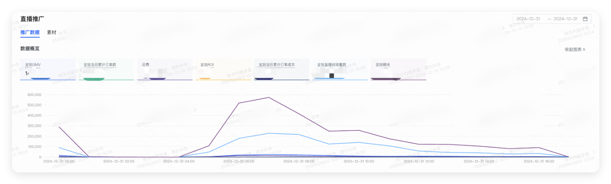611x184 pixels.
Task: Switch to the 推广数据 tab
Action: click(30, 32)
